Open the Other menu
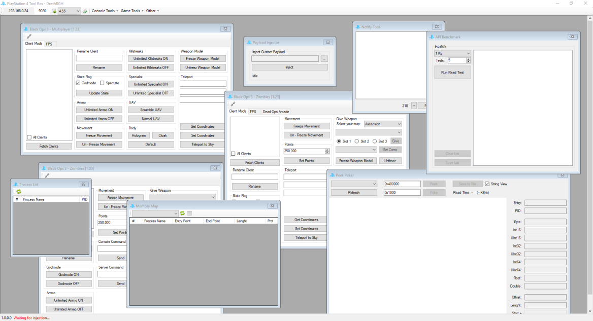 (x=152, y=11)
